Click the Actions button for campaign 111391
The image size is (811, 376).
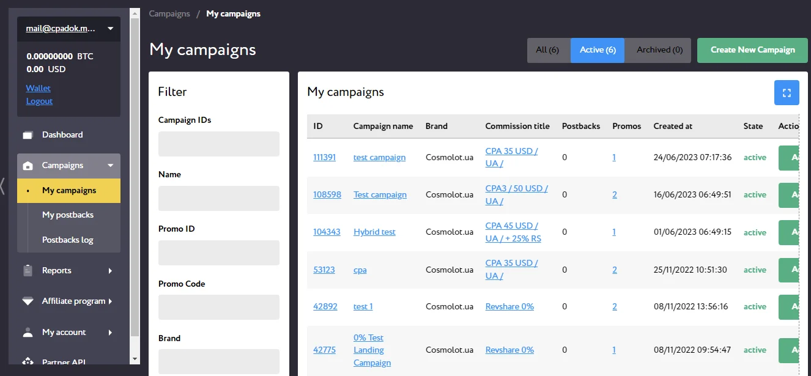click(789, 158)
